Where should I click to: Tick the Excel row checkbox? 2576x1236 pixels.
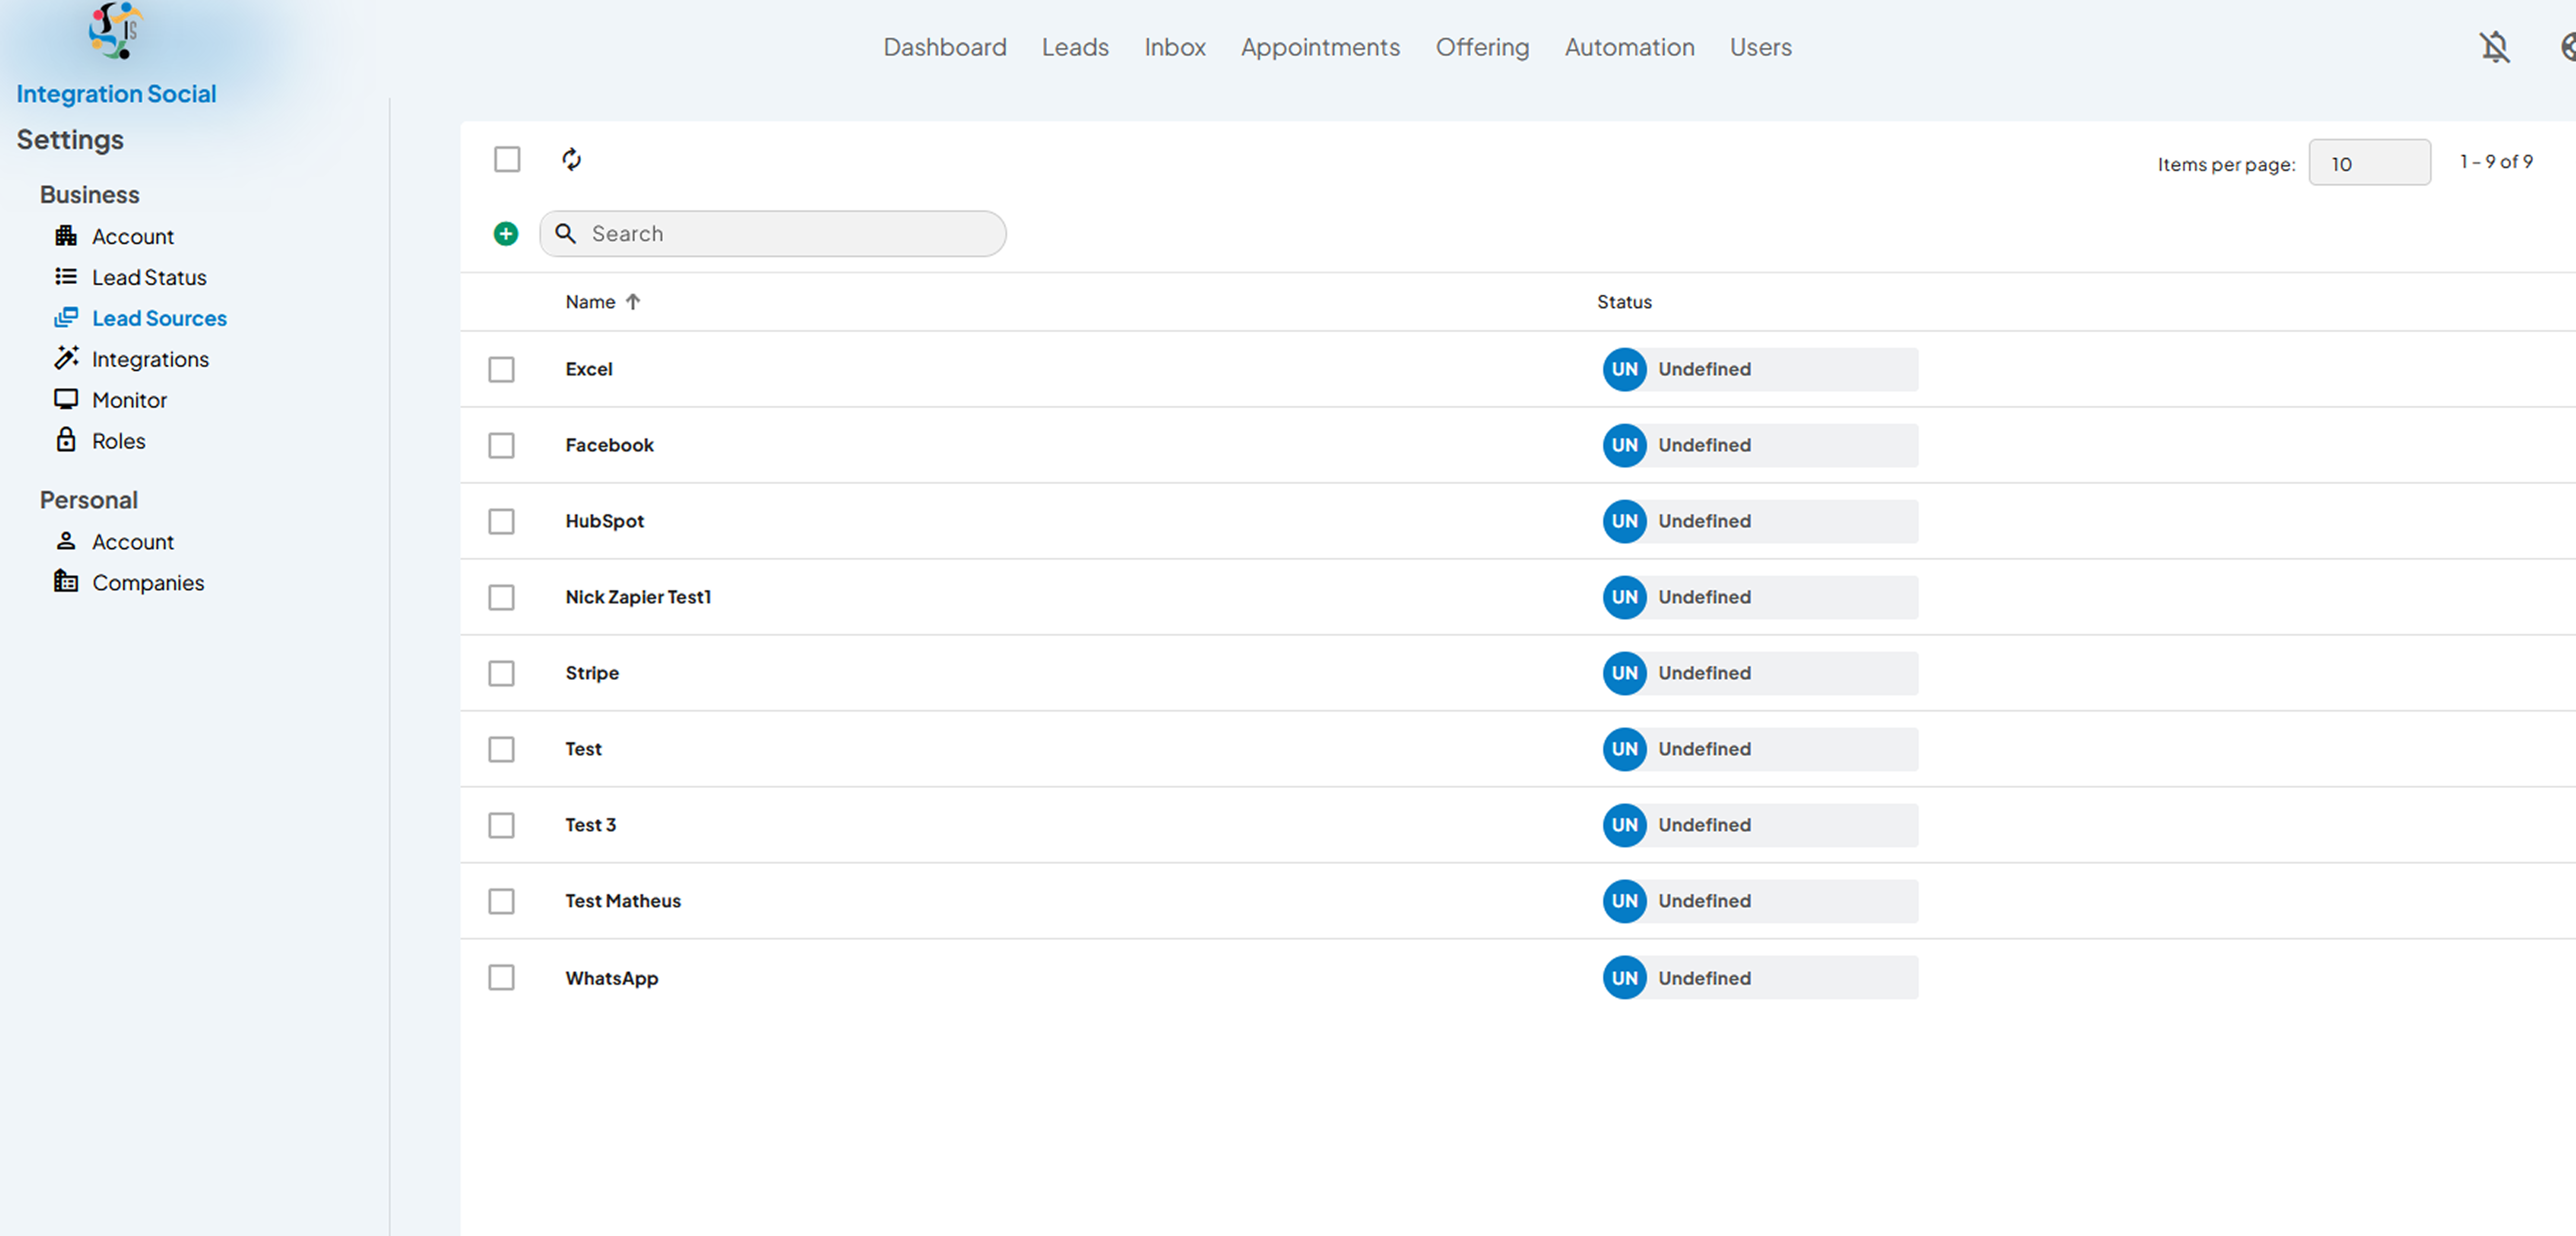501,369
